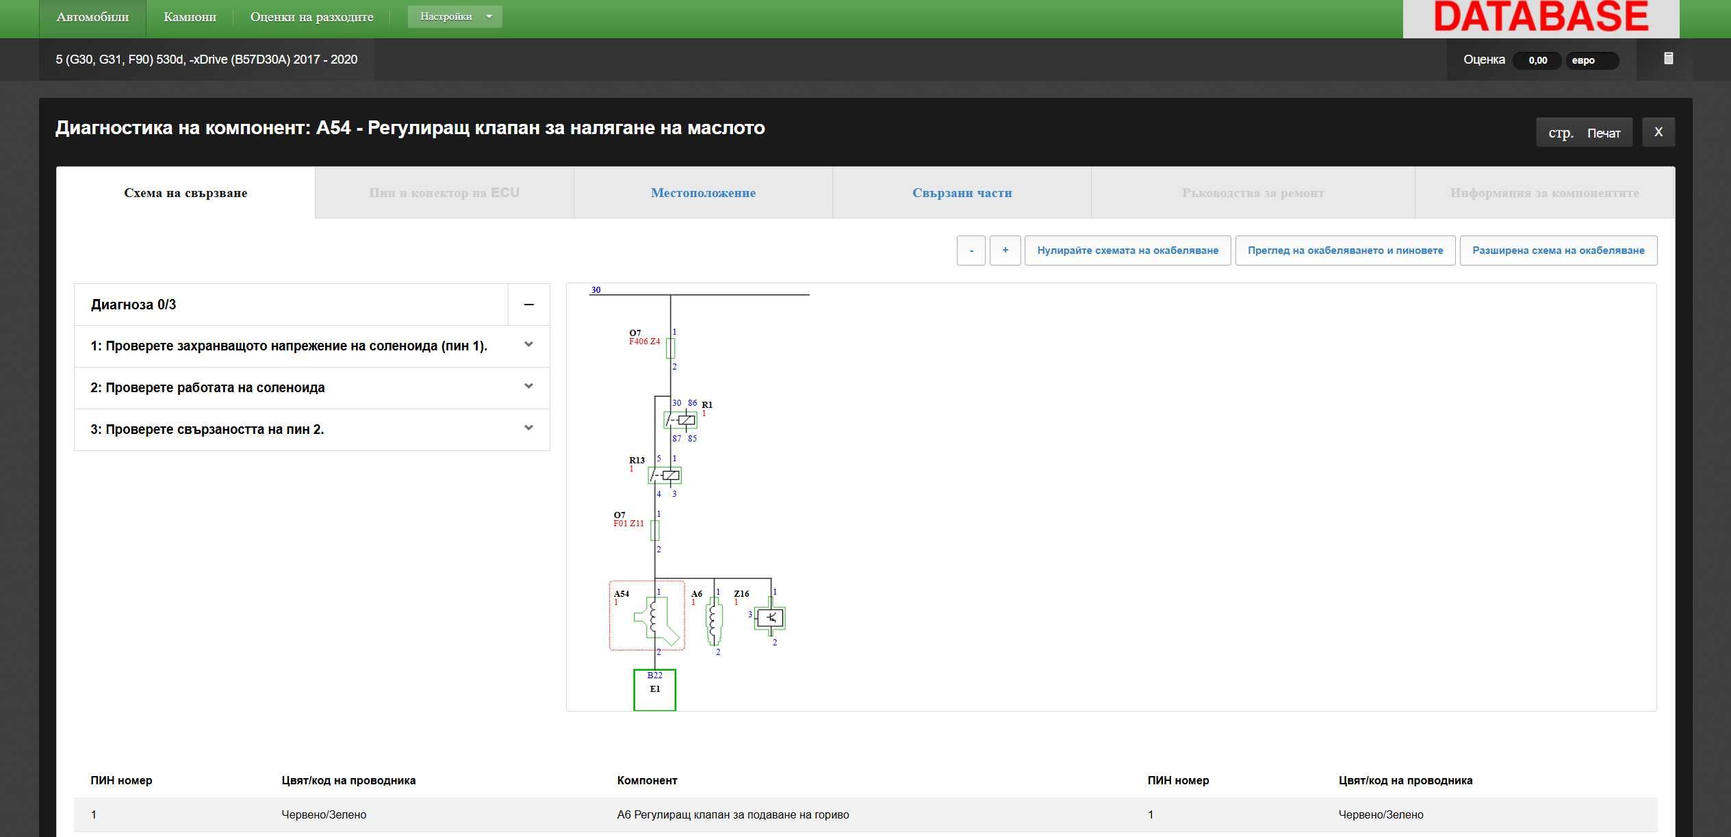The image size is (1731, 837).
Task: Open Разширена схема на окабеляване
Action: click(x=1558, y=250)
